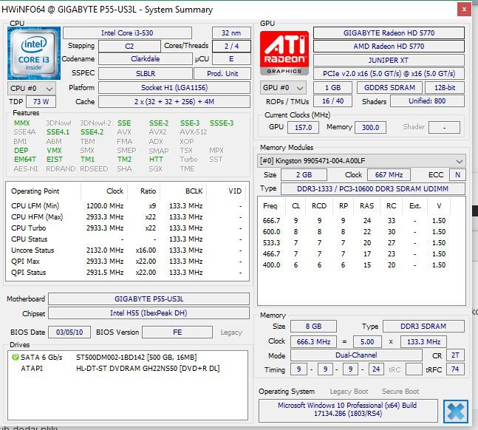Viewport: 478px width, 430px height.
Task: Click the AMD Radeon HD 5770 field
Action: (x=389, y=47)
